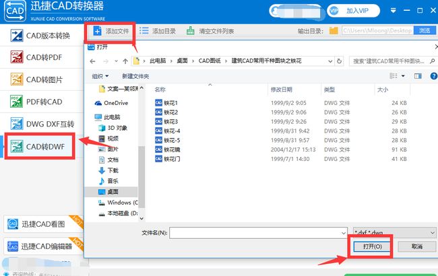
Task: Select OneDrive in navigation tree
Action: click(x=111, y=103)
